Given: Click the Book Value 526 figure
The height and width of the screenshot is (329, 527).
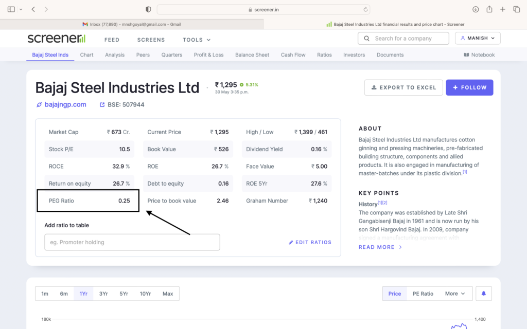Looking at the screenshot, I should [x=221, y=149].
